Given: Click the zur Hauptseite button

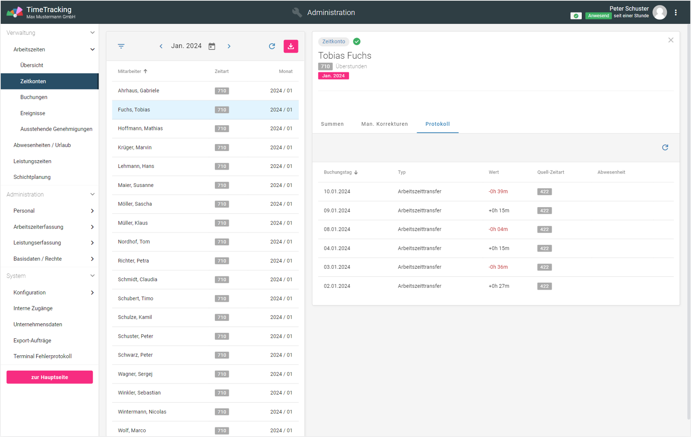Looking at the screenshot, I should pyautogui.click(x=50, y=377).
